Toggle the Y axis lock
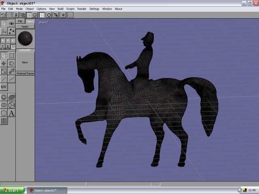The image size is (259, 194). (8, 40)
